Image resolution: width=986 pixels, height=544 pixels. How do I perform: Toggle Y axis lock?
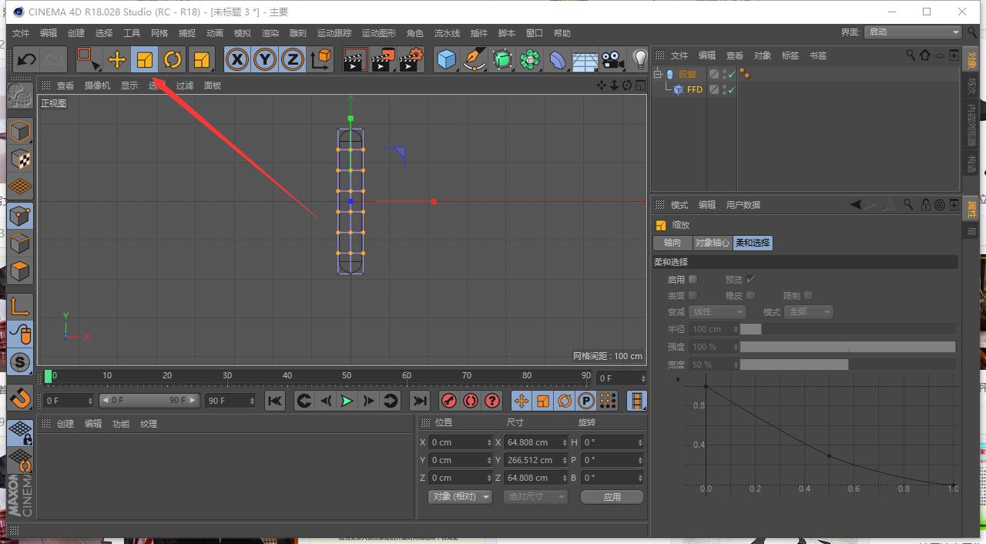(265, 59)
